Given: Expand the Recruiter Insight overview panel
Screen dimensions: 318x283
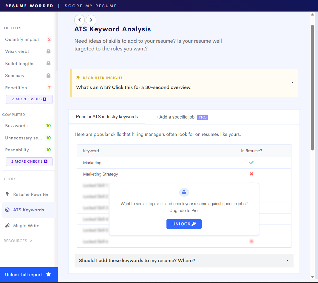Looking at the screenshot, I should pos(184,83).
